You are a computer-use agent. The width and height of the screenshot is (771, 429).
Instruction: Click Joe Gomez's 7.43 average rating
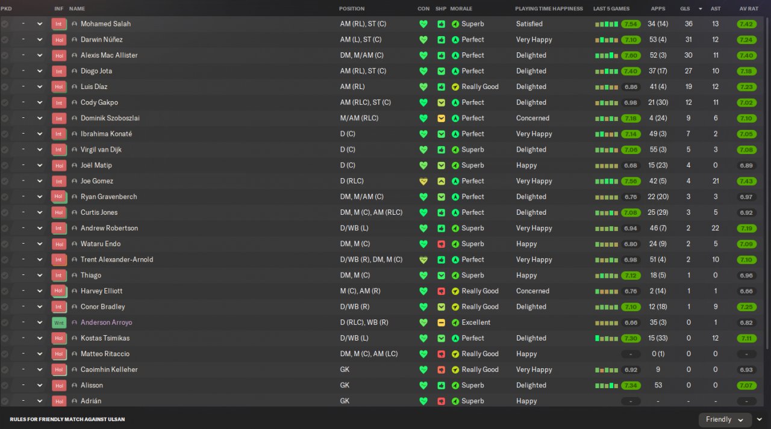point(746,181)
